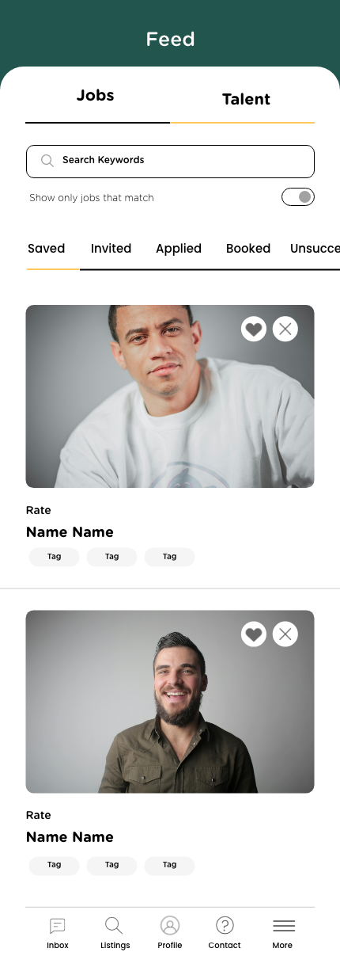Open the Inbox from bottom navigation
The height and width of the screenshot is (975, 340).
point(58,933)
